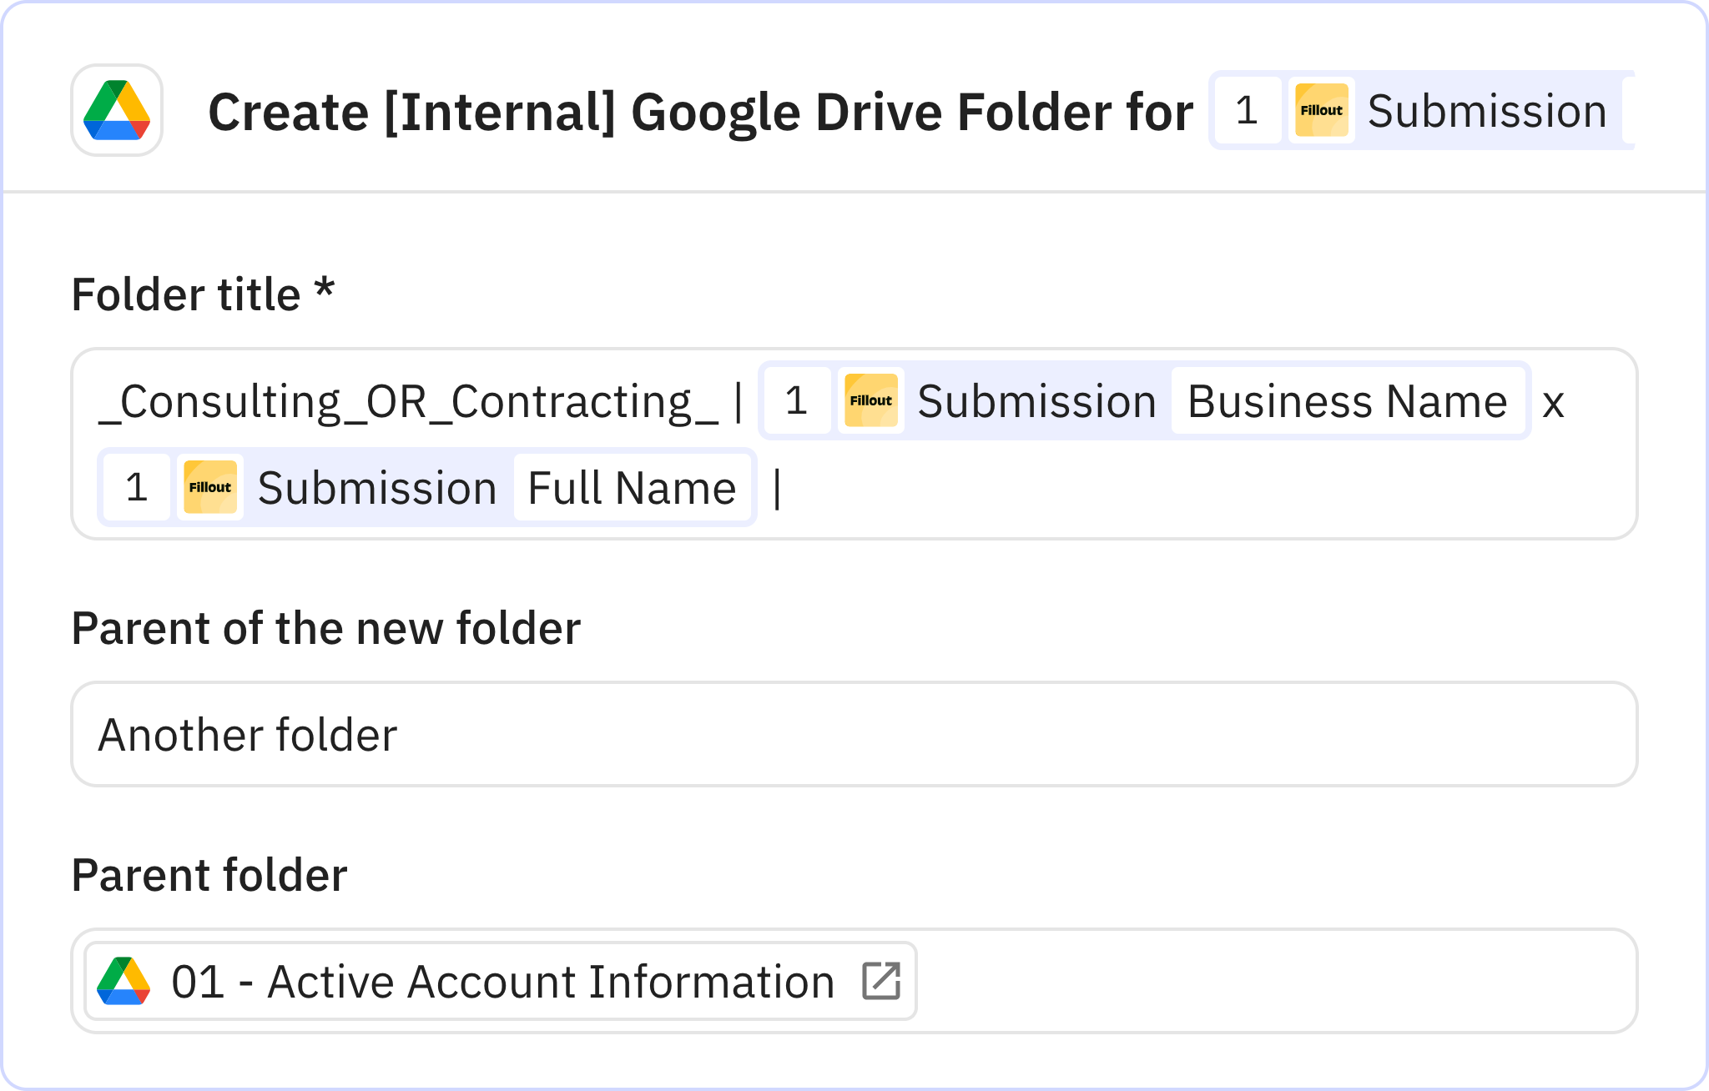1709x1091 pixels.
Task: Select the Fillout icon next to Business Name
Action: tap(870, 401)
